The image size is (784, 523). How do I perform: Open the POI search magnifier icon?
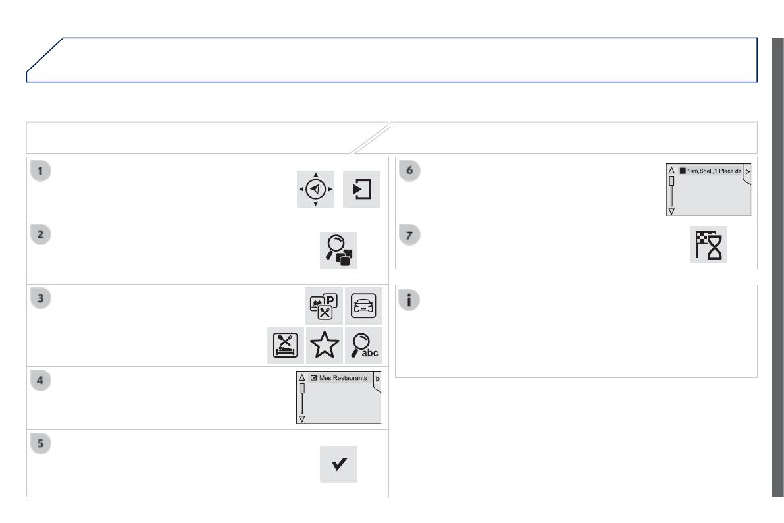[338, 250]
